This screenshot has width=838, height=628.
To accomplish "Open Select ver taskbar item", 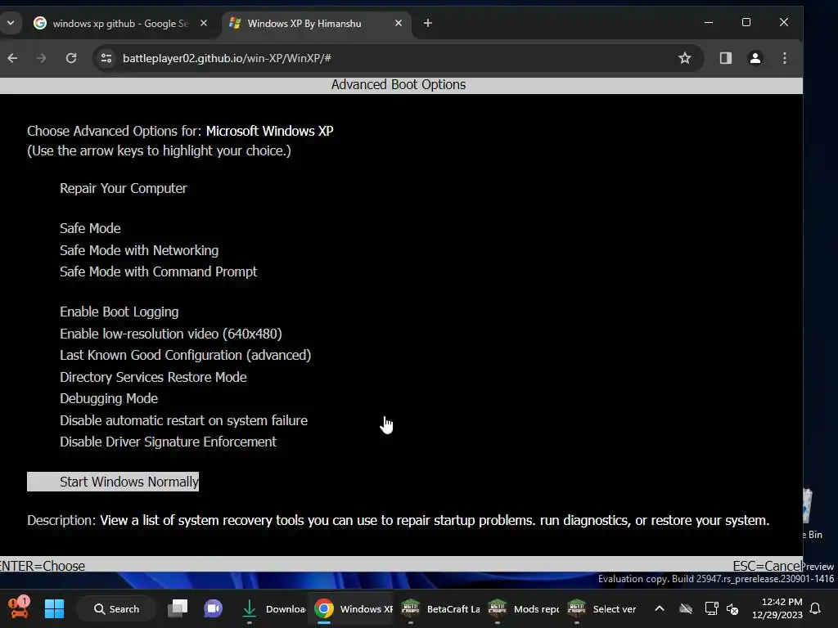I will [x=602, y=608].
